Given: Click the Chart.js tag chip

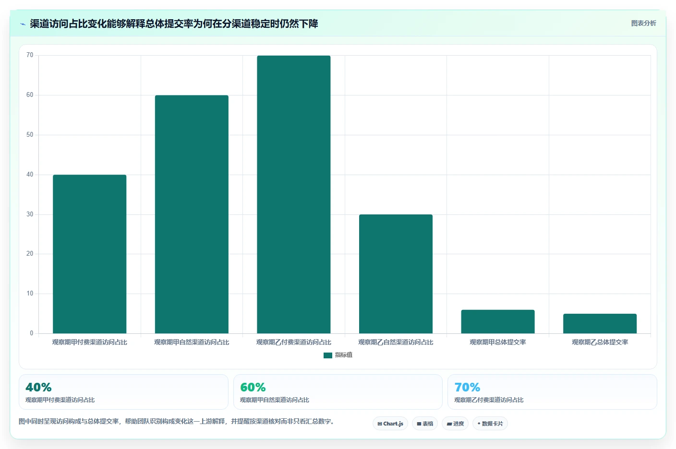Looking at the screenshot, I should 390,424.
